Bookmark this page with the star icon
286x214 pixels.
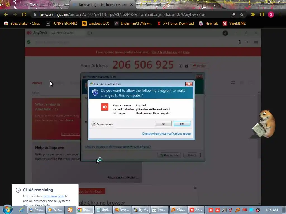click(x=242, y=14)
